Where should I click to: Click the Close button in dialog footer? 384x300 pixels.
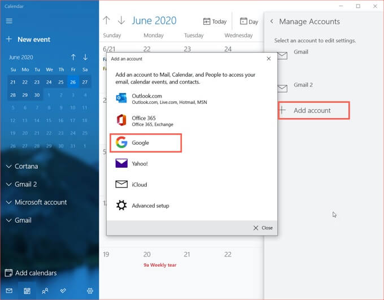click(x=263, y=228)
